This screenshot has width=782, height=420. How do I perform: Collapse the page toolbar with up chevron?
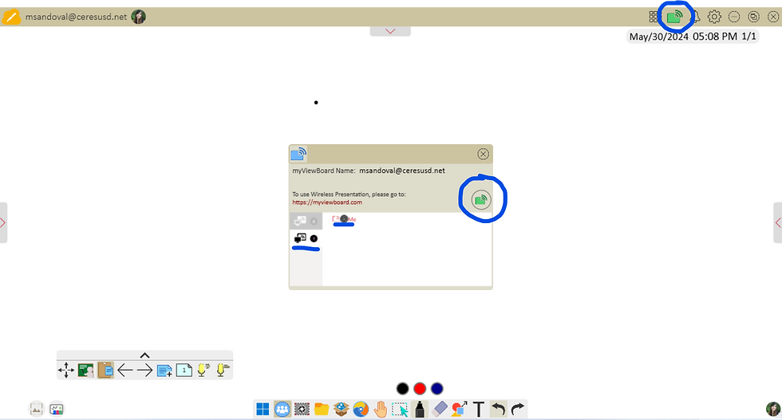coord(144,355)
